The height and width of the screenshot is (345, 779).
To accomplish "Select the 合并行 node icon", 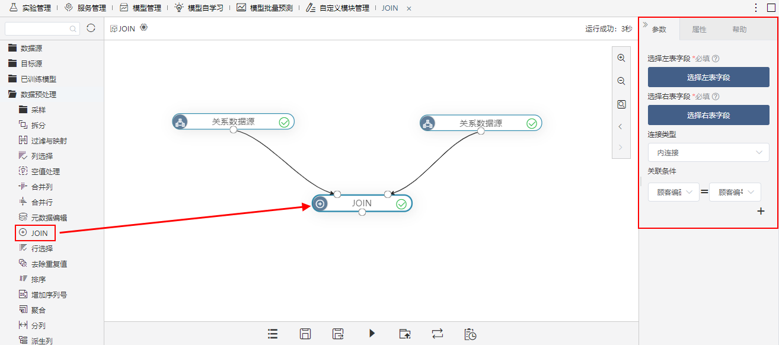I will [23, 202].
